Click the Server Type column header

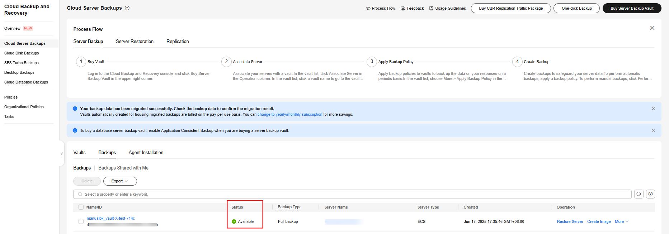[x=428, y=207]
